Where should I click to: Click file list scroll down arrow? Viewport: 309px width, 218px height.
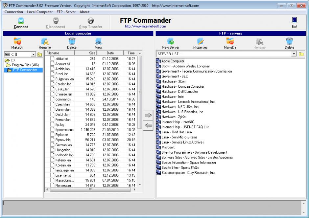coord(140,185)
